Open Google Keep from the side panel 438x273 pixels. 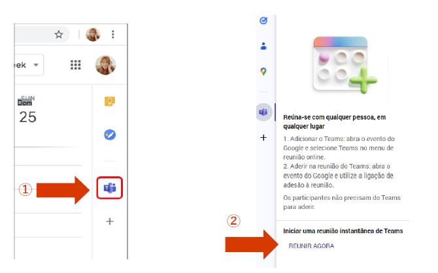110,101
